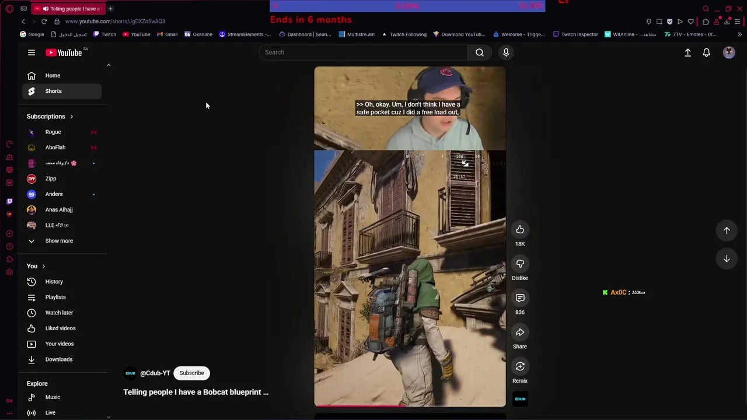
Task: Open Music under Explore
Action: click(62, 397)
